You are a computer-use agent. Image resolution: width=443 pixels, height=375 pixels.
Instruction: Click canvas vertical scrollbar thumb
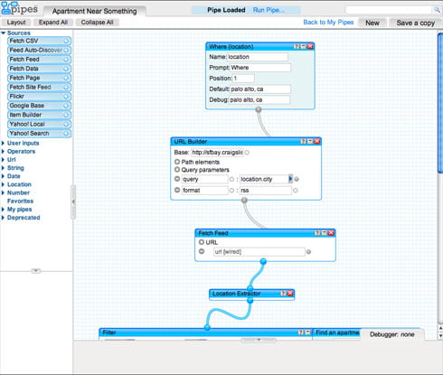(440, 102)
